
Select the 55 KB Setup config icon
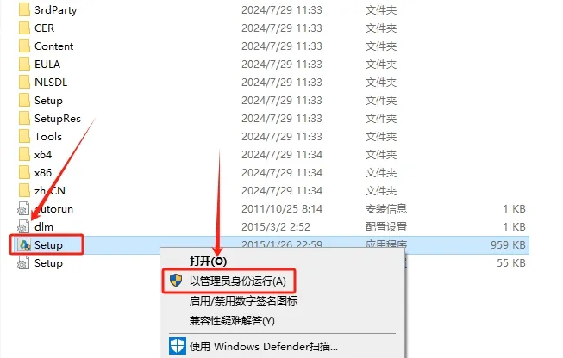(23, 263)
